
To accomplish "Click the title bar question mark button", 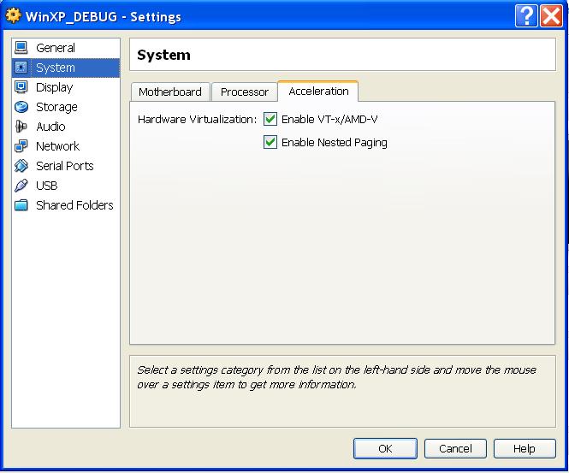I will [x=526, y=16].
